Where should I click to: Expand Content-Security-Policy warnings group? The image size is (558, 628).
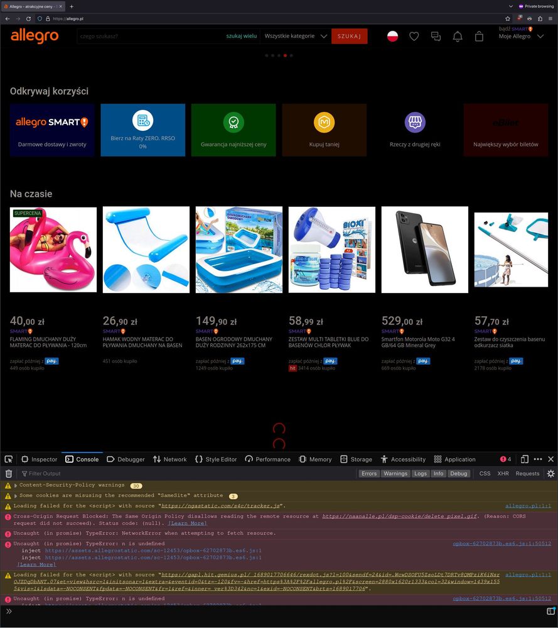(x=16, y=485)
